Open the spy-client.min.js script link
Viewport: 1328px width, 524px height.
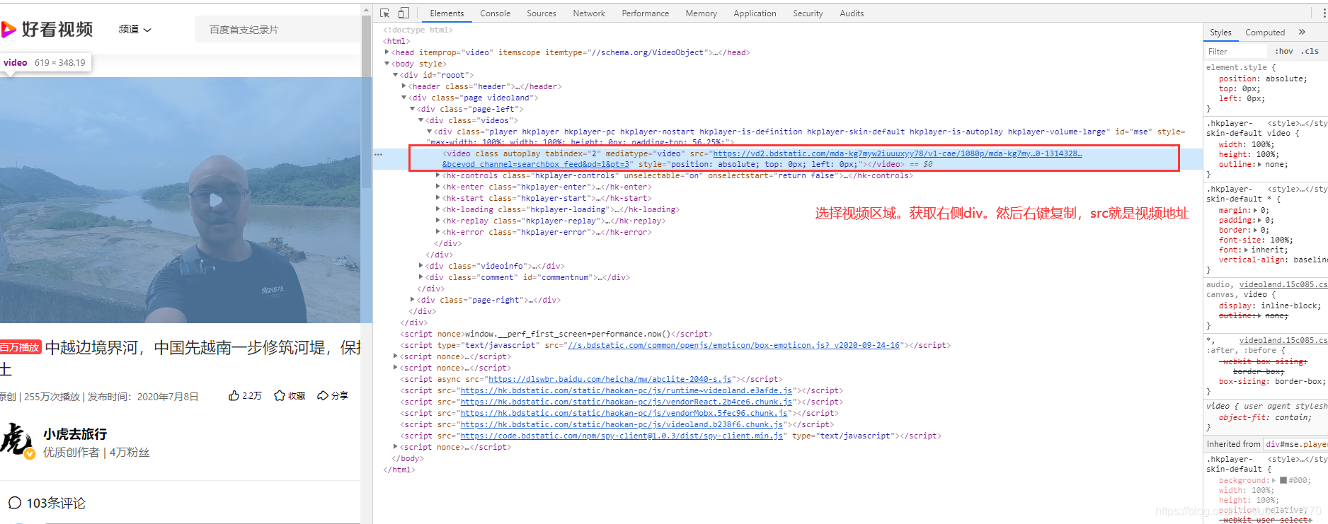click(622, 436)
